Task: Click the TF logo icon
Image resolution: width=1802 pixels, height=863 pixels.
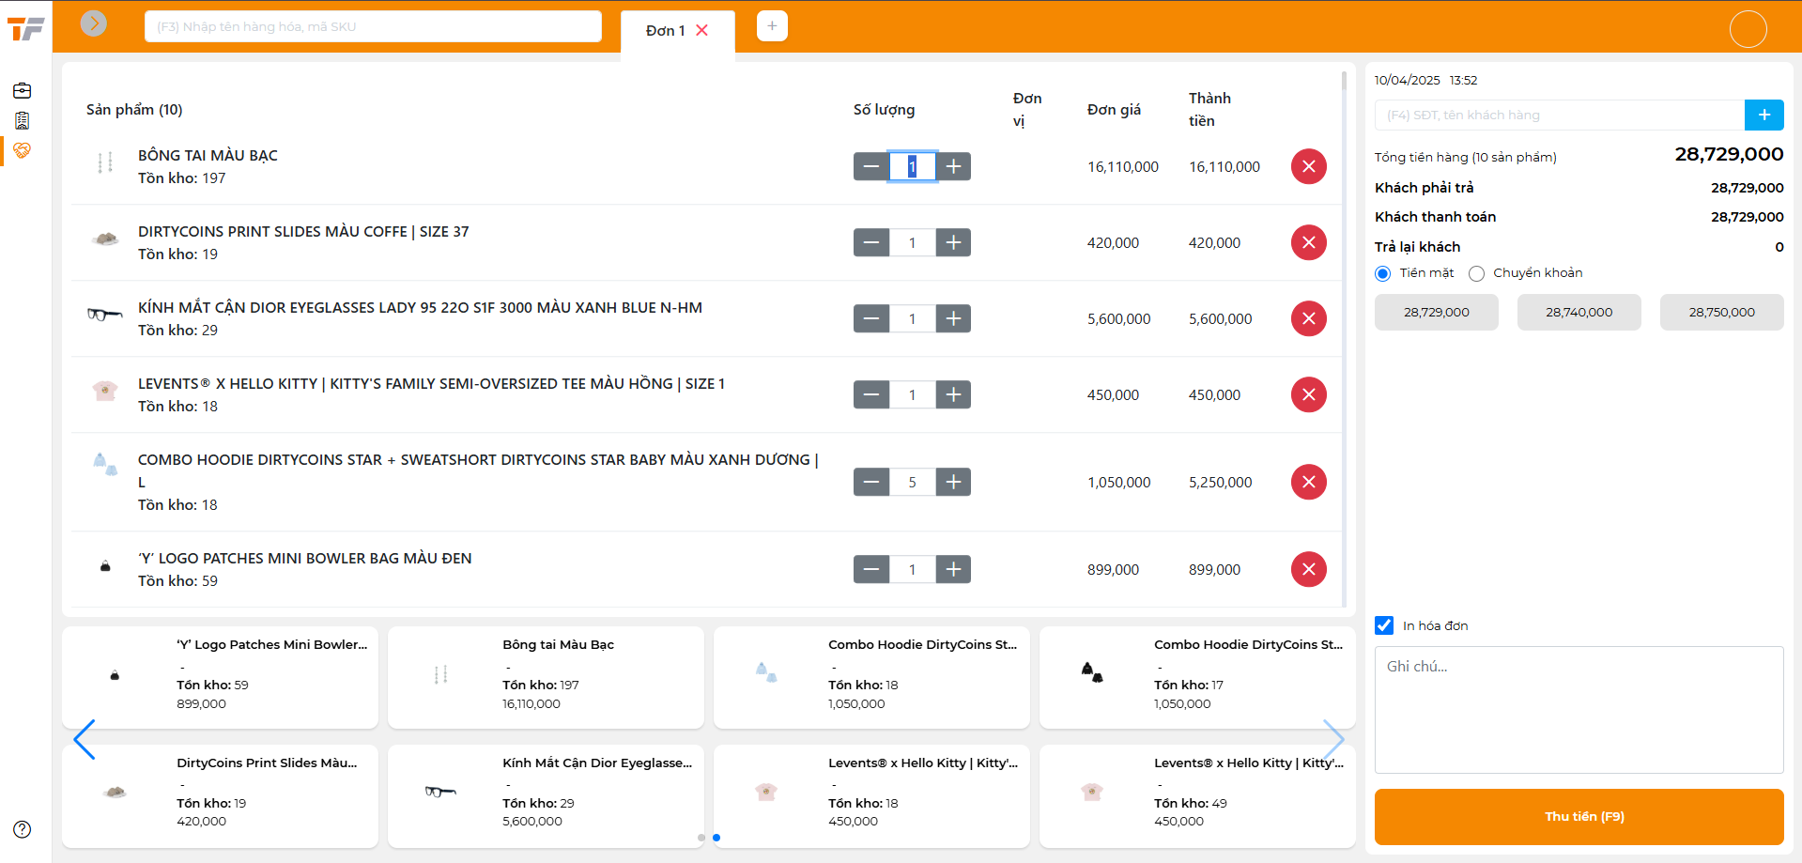Action: 25,28
